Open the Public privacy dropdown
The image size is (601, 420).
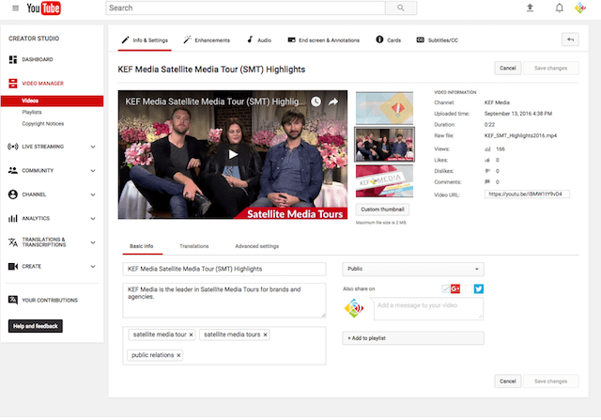[413, 269]
